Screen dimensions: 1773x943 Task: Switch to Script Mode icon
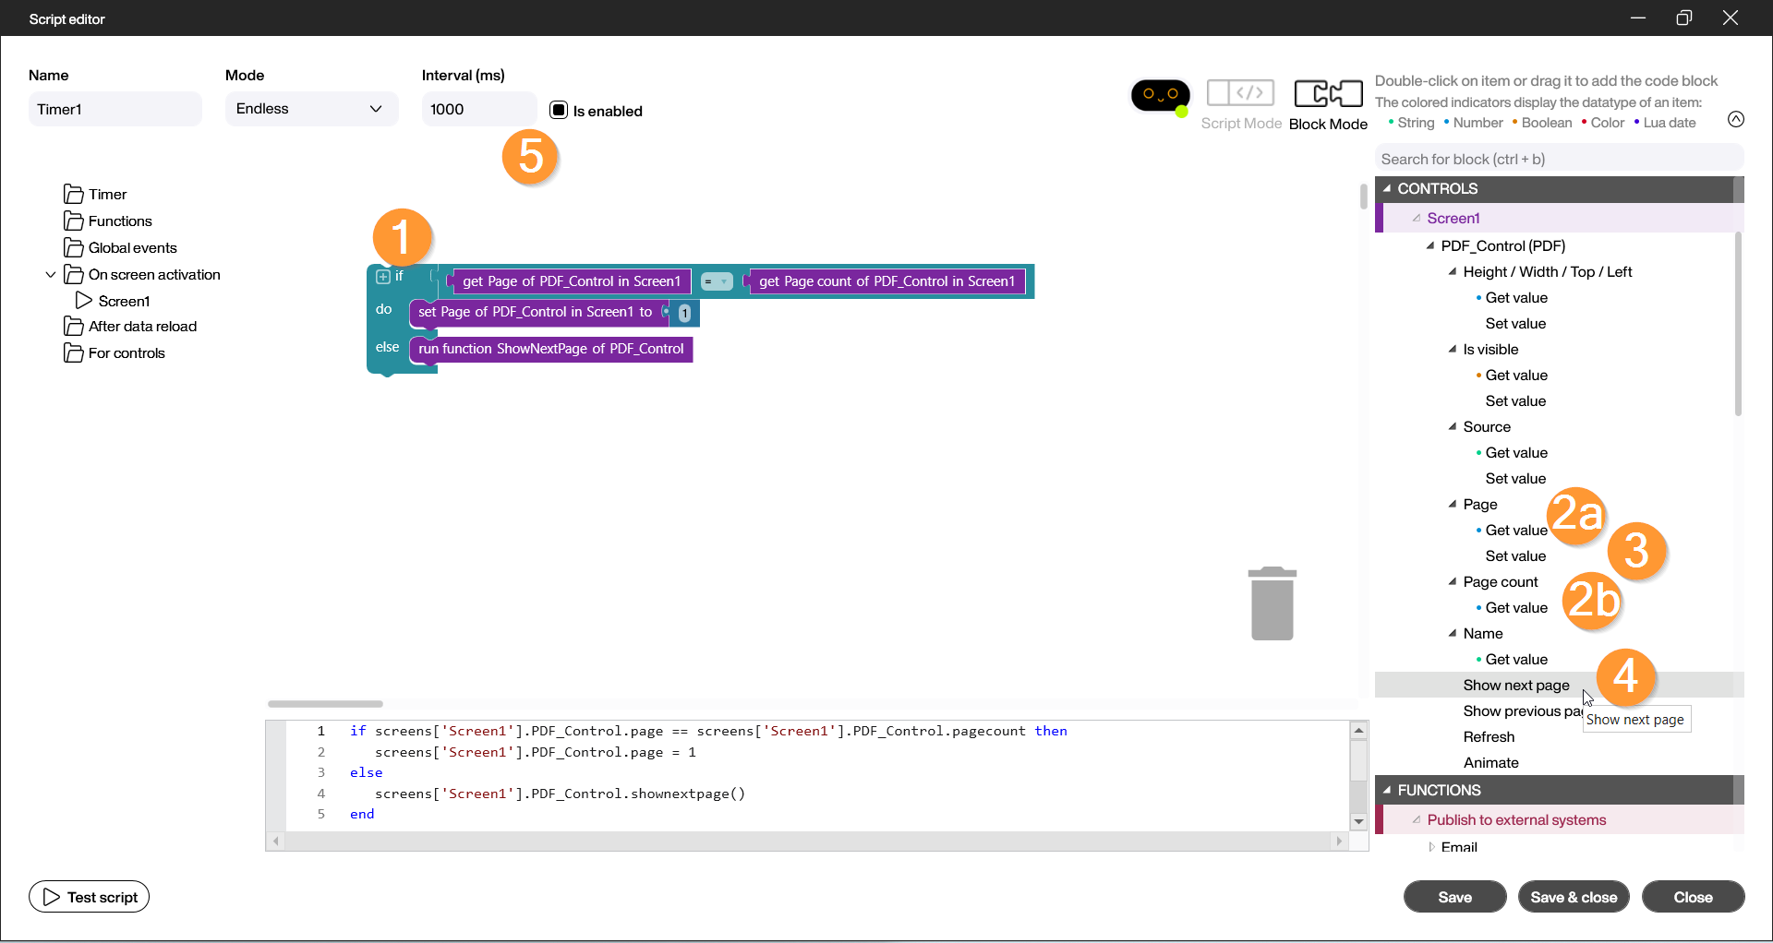click(1240, 93)
